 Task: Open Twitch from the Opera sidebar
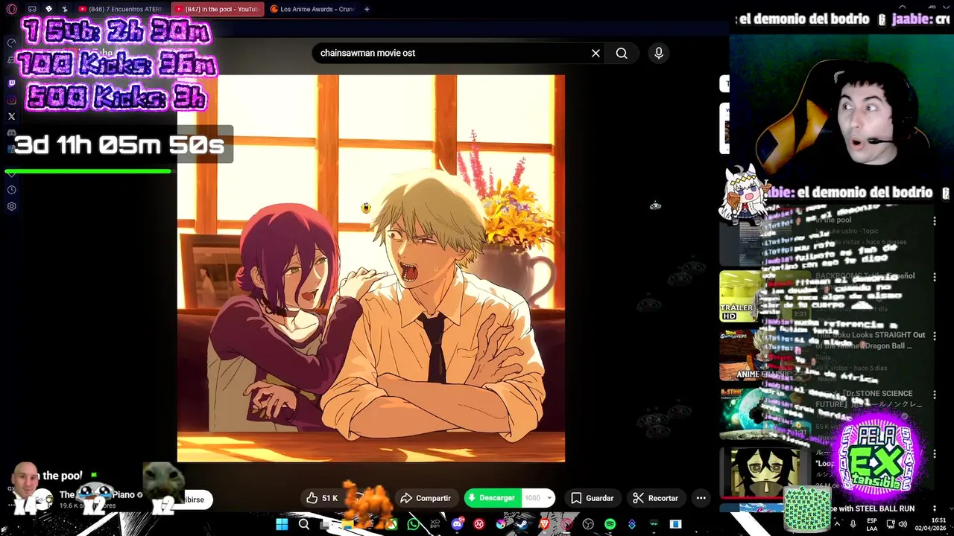pyautogui.click(x=11, y=83)
